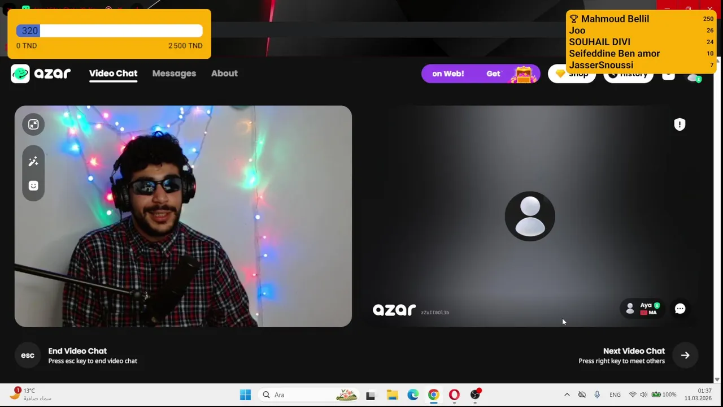Open Opera browser from taskbar
Viewport: 723px width, 407px height.
454,395
